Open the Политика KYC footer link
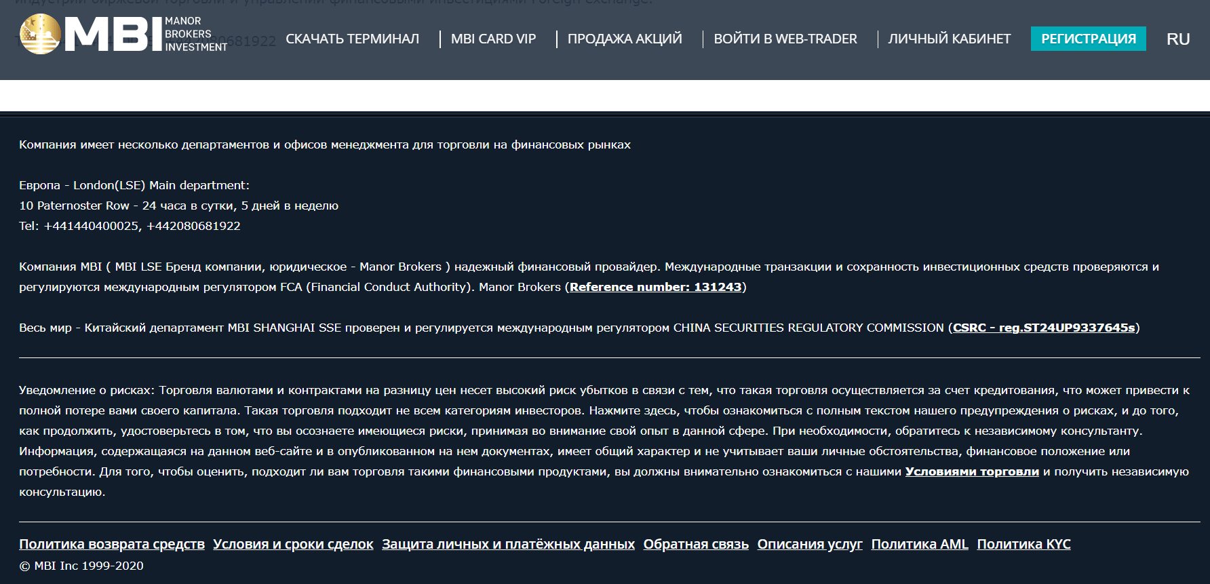1210x584 pixels. pyautogui.click(x=1023, y=544)
